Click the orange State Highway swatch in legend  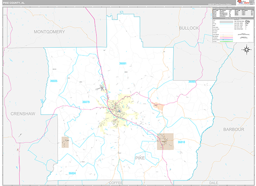226,36
